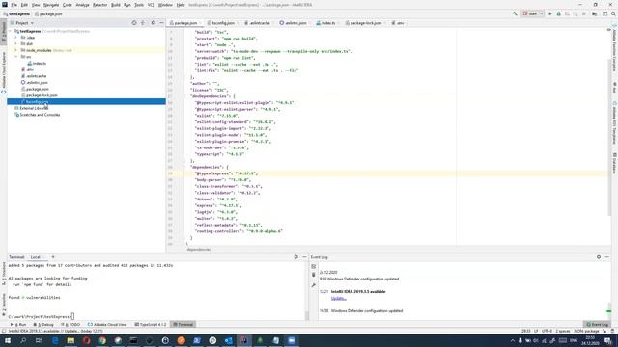The width and height of the screenshot is (618, 347).
Task: Open the Windows Start menu
Action: (8, 340)
